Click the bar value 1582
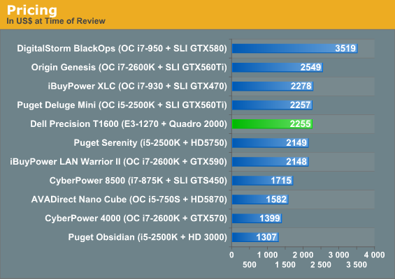The width and height of the screenshot is (395, 279). coord(276,199)
